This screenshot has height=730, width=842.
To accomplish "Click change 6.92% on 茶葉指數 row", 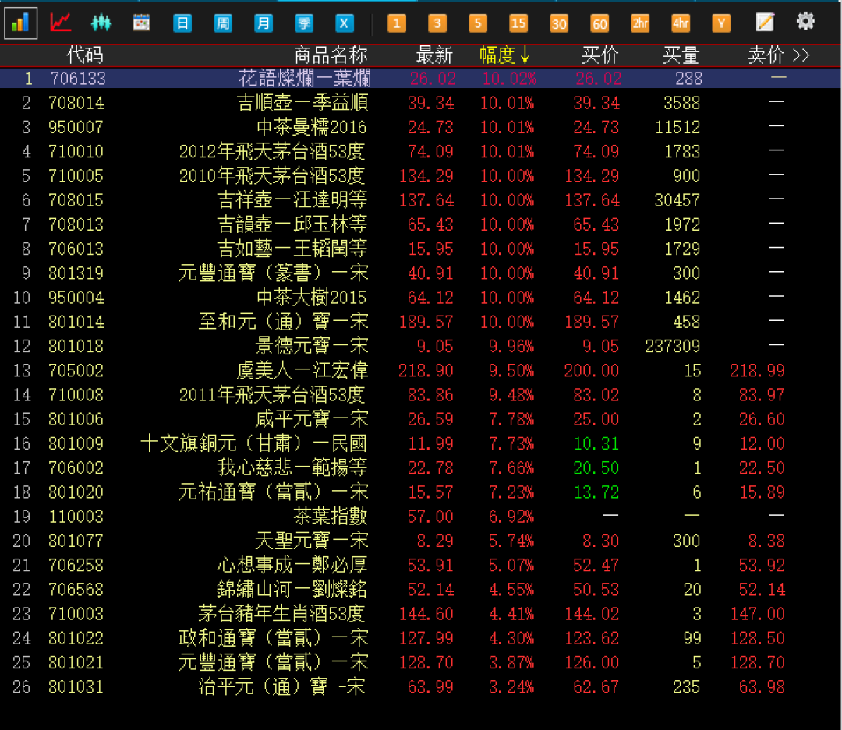I will point(511,517).
